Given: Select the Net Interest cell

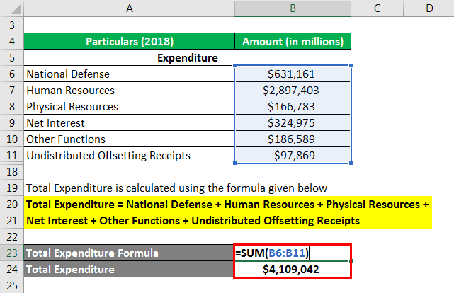Looking at the screenshot, I should tap(129, 123).
